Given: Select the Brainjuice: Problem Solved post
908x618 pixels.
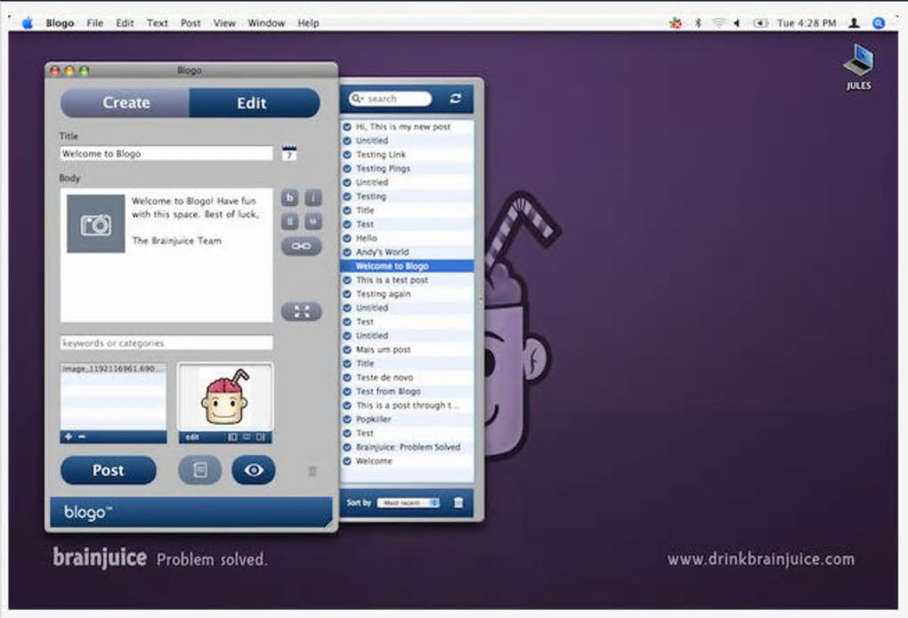Looking at the screenshot, I should 407,447.
